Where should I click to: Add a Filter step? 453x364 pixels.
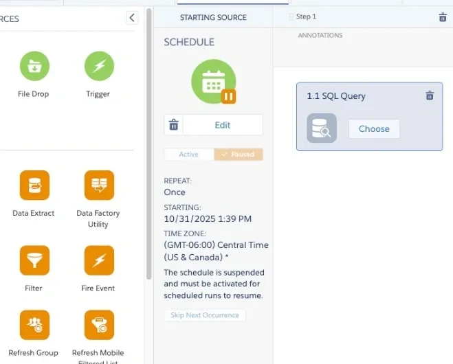click(34, 260)
